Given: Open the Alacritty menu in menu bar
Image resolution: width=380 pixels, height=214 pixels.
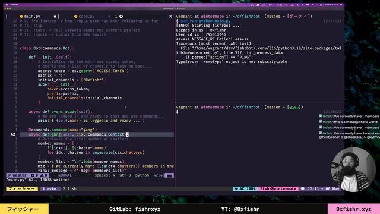Looking at the screenshot, I should click(14, 5).
